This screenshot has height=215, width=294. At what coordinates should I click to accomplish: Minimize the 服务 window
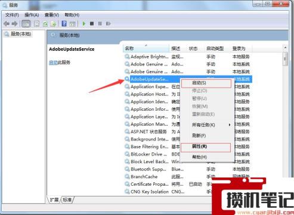[258, 4]
